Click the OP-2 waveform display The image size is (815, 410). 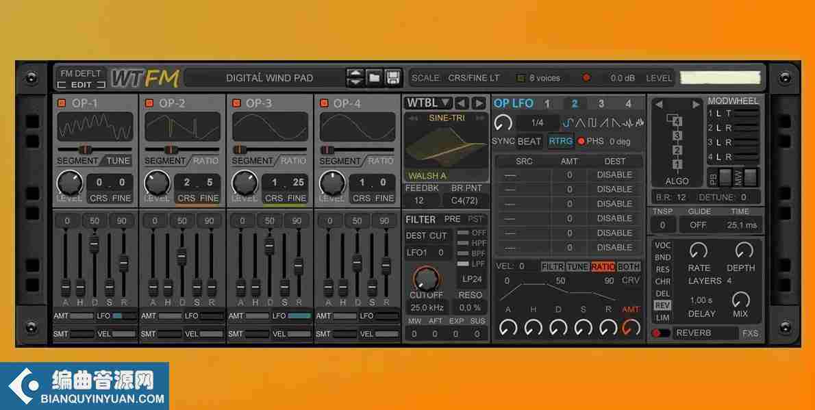[x=182, y=127]
